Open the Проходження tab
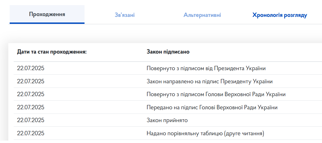The image size is (322, 143). point(47,14)
